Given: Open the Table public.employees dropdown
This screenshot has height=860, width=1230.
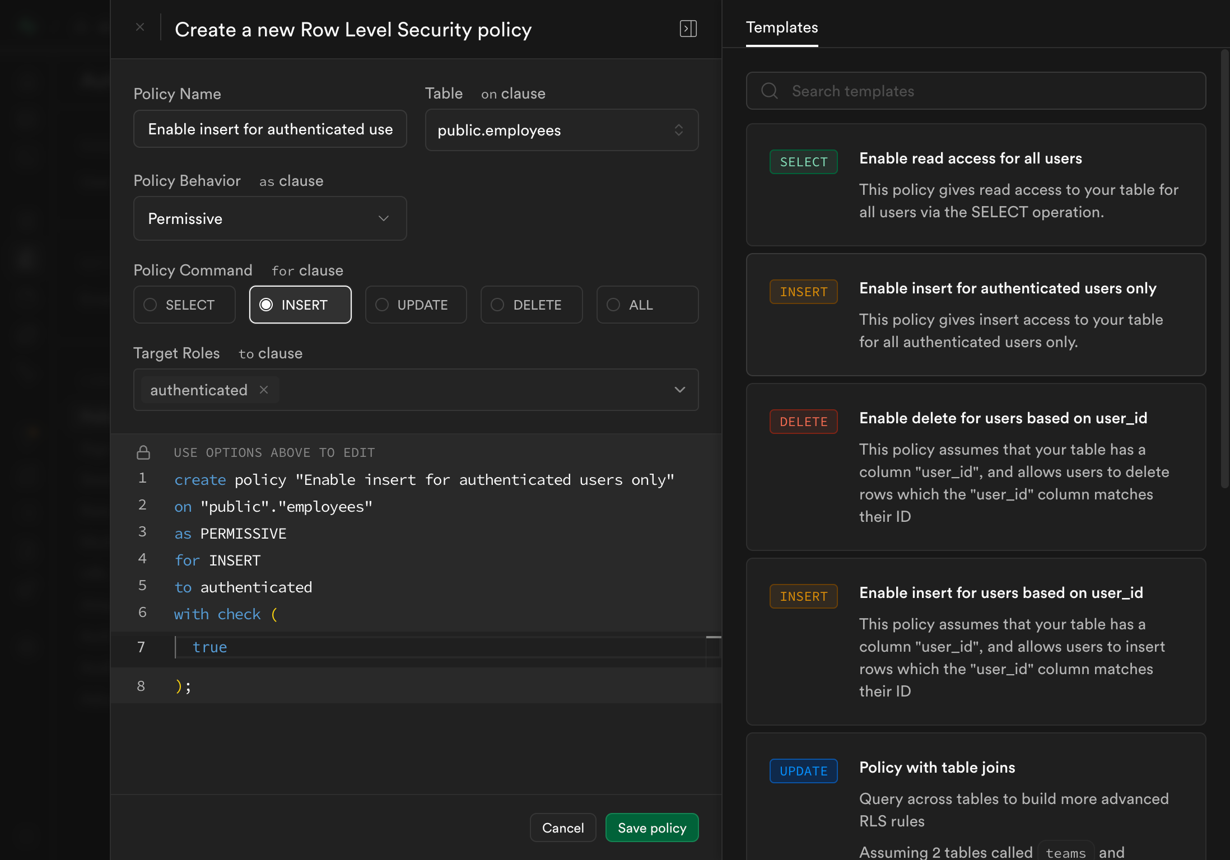Looking at the screenshot, I should click(x=561, y=130).
